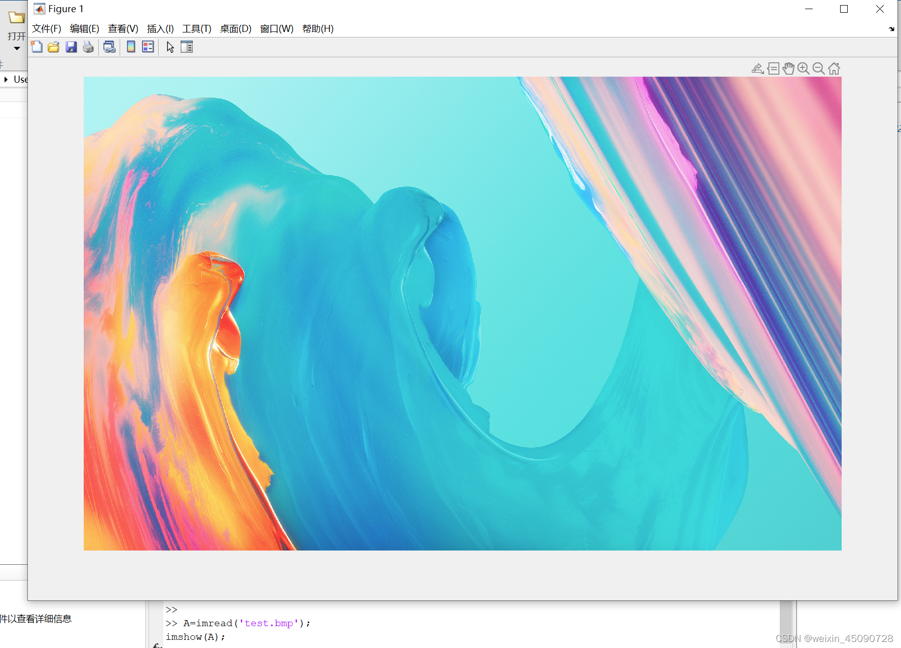Click the Link Plot toolbar icon
The height and width of the screenshot is (648, 901).
110,47
